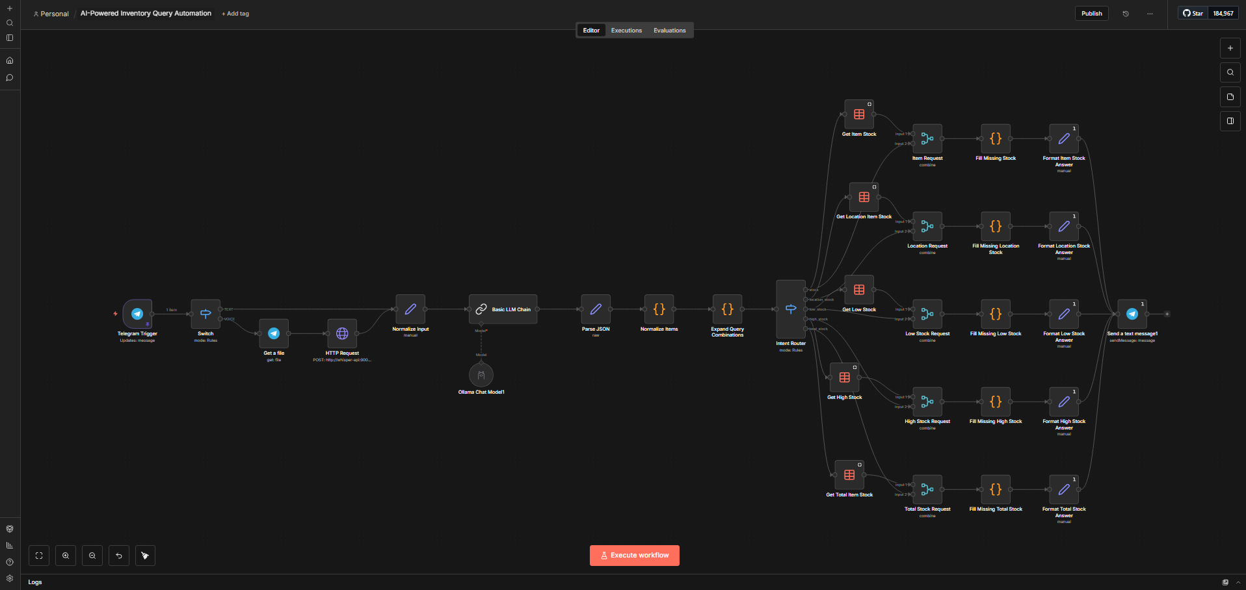
Task: Open the Format High Stock Answer node
Action: point(1064,402)
